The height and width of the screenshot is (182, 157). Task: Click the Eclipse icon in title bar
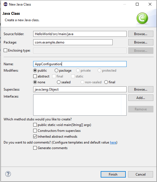pos(5,4)
